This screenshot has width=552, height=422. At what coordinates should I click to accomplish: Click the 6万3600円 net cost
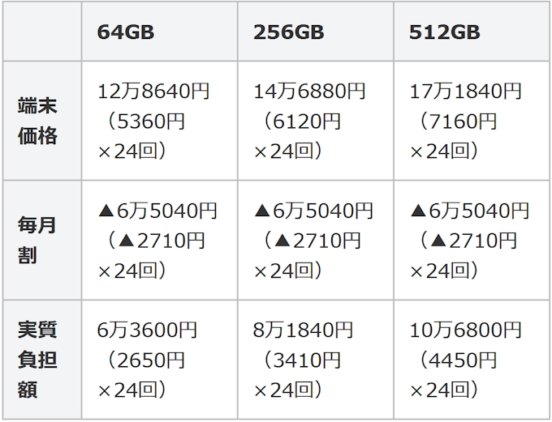click(148, 330)
